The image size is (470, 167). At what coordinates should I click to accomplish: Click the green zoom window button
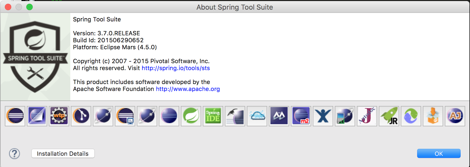pyautogui.click(x=29, y=7)
